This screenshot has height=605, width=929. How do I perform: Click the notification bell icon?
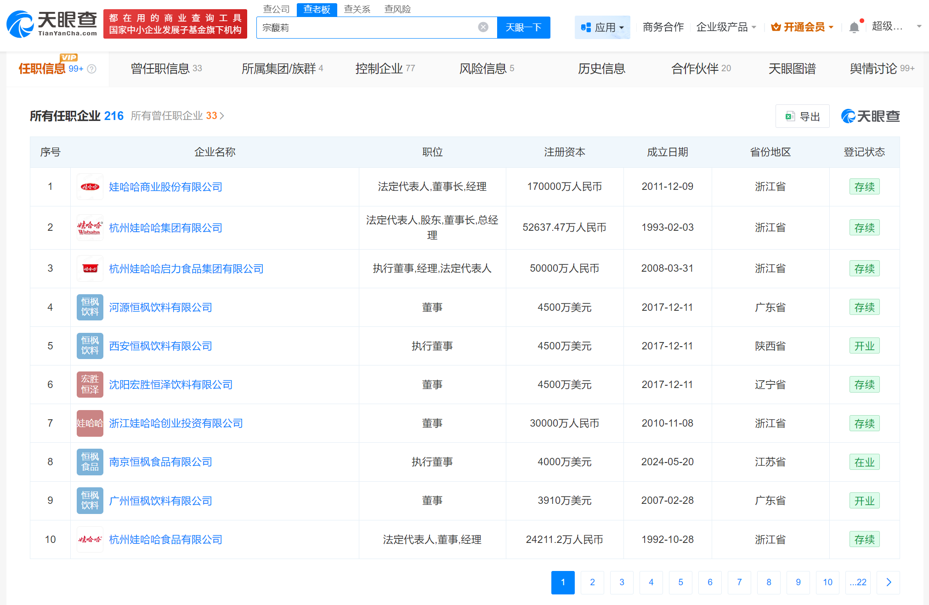(854, 26)
